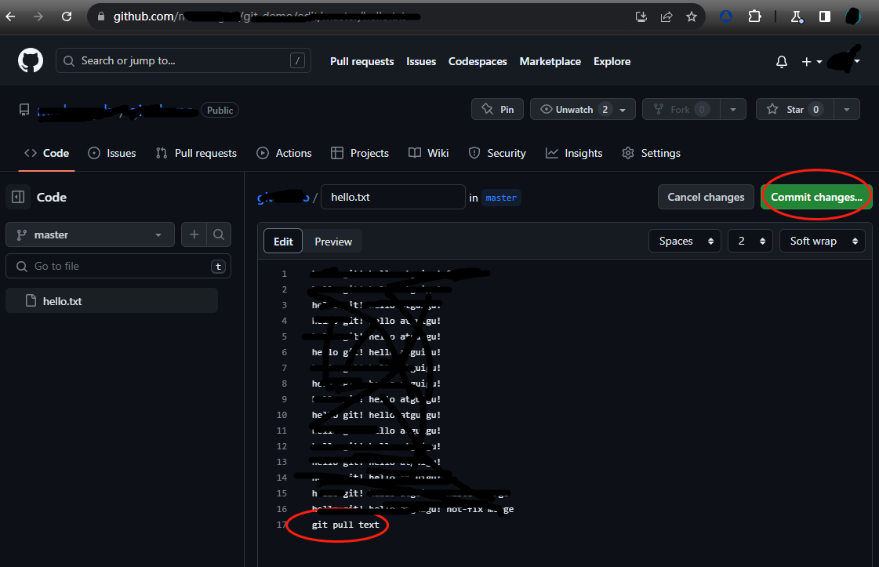The height and width of the screenshot is (567, 879).
Task: Commit changes to the file
Action: [816, 197]
